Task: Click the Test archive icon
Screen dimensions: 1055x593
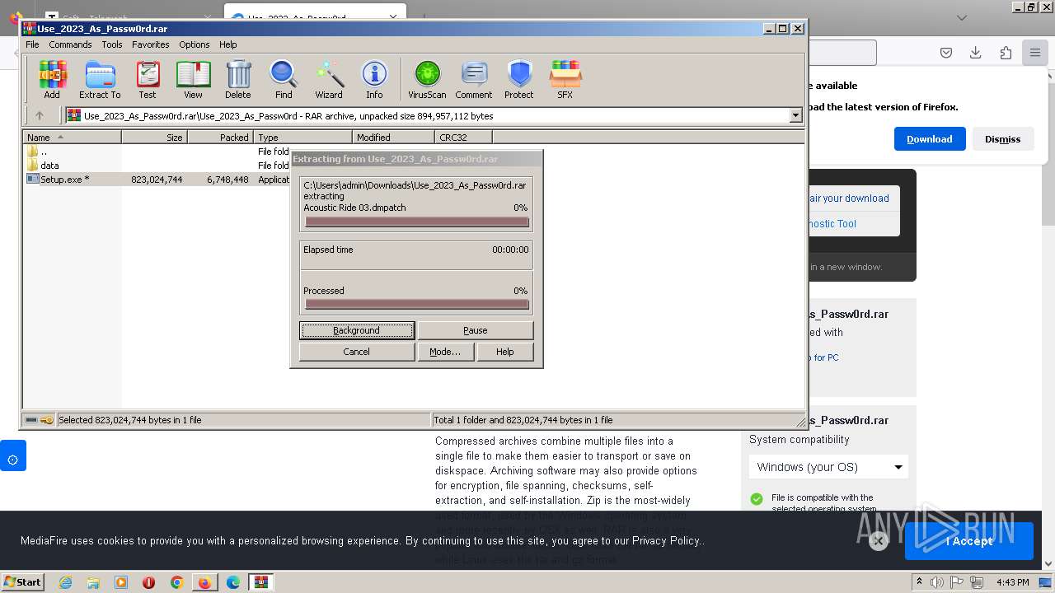Action: [148, 80]
